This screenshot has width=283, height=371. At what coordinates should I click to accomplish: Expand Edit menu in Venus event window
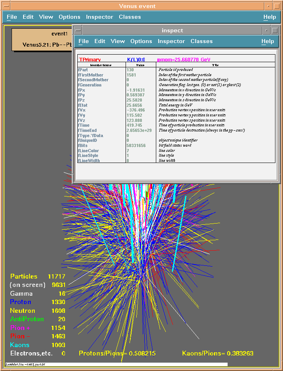[x=28, y=17]
